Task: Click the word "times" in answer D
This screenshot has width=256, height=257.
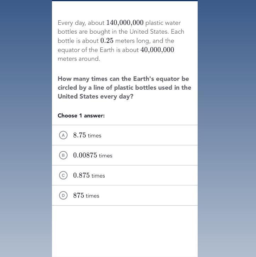Action: pos(92,196)
